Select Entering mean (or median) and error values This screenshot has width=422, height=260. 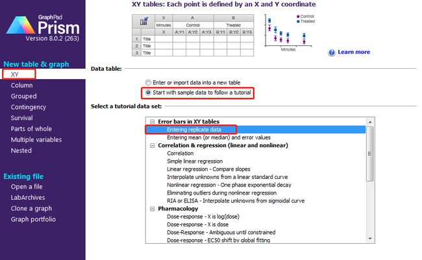(219, 137)
